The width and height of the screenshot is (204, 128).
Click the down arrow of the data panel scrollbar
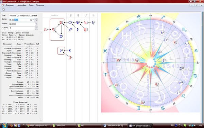[x=41, y=120]
